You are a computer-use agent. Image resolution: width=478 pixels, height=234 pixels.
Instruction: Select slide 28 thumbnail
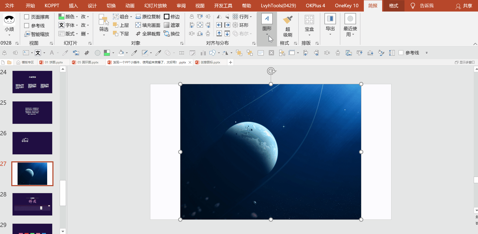(32, 204)
